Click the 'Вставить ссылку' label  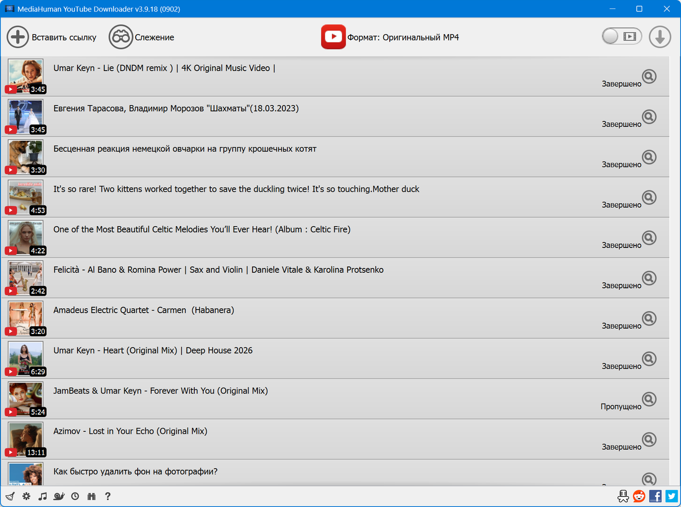click(64, 37)
